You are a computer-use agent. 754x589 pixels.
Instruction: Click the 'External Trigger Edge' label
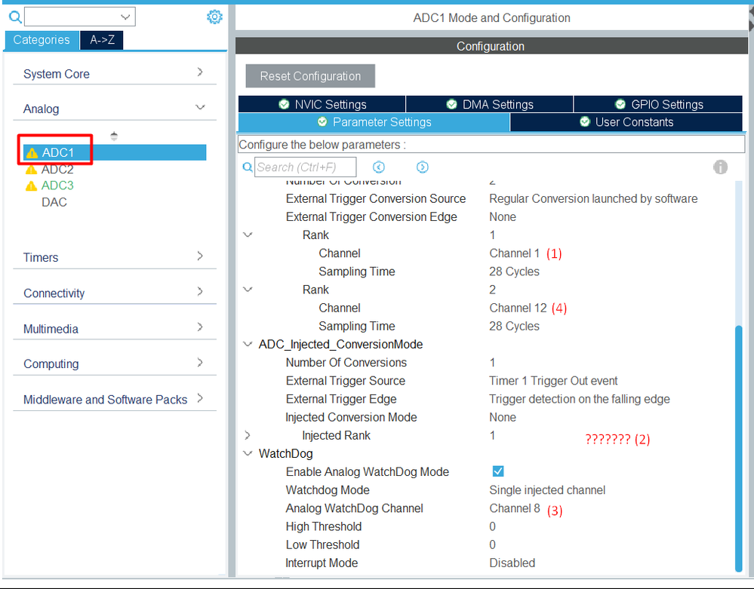(341, 399)
